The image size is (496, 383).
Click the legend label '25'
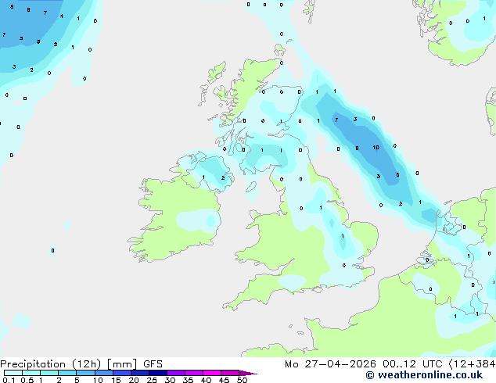pyautogui.click(x=152, y=380)
